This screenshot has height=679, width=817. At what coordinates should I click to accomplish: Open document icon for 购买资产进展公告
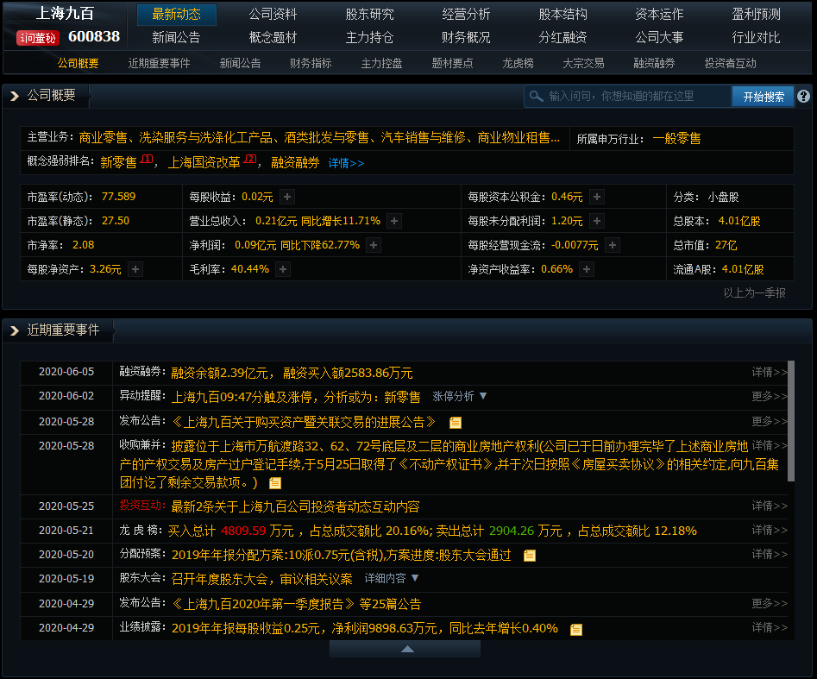[x=456, y=423]
